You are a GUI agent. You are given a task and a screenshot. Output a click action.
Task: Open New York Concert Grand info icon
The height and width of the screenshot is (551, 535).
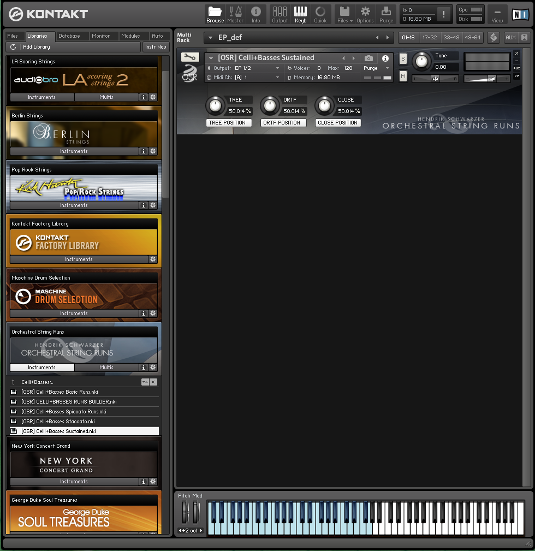pos(144,482)
